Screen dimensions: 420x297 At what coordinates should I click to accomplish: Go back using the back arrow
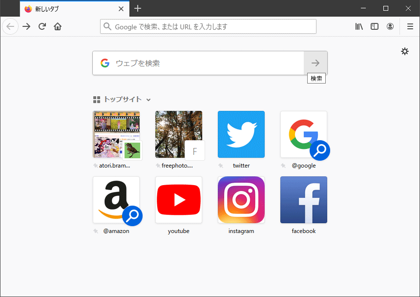(x=10, y=26)
